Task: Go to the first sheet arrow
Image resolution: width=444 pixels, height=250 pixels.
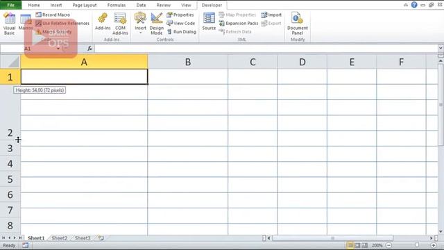Action: click(3, 238)
